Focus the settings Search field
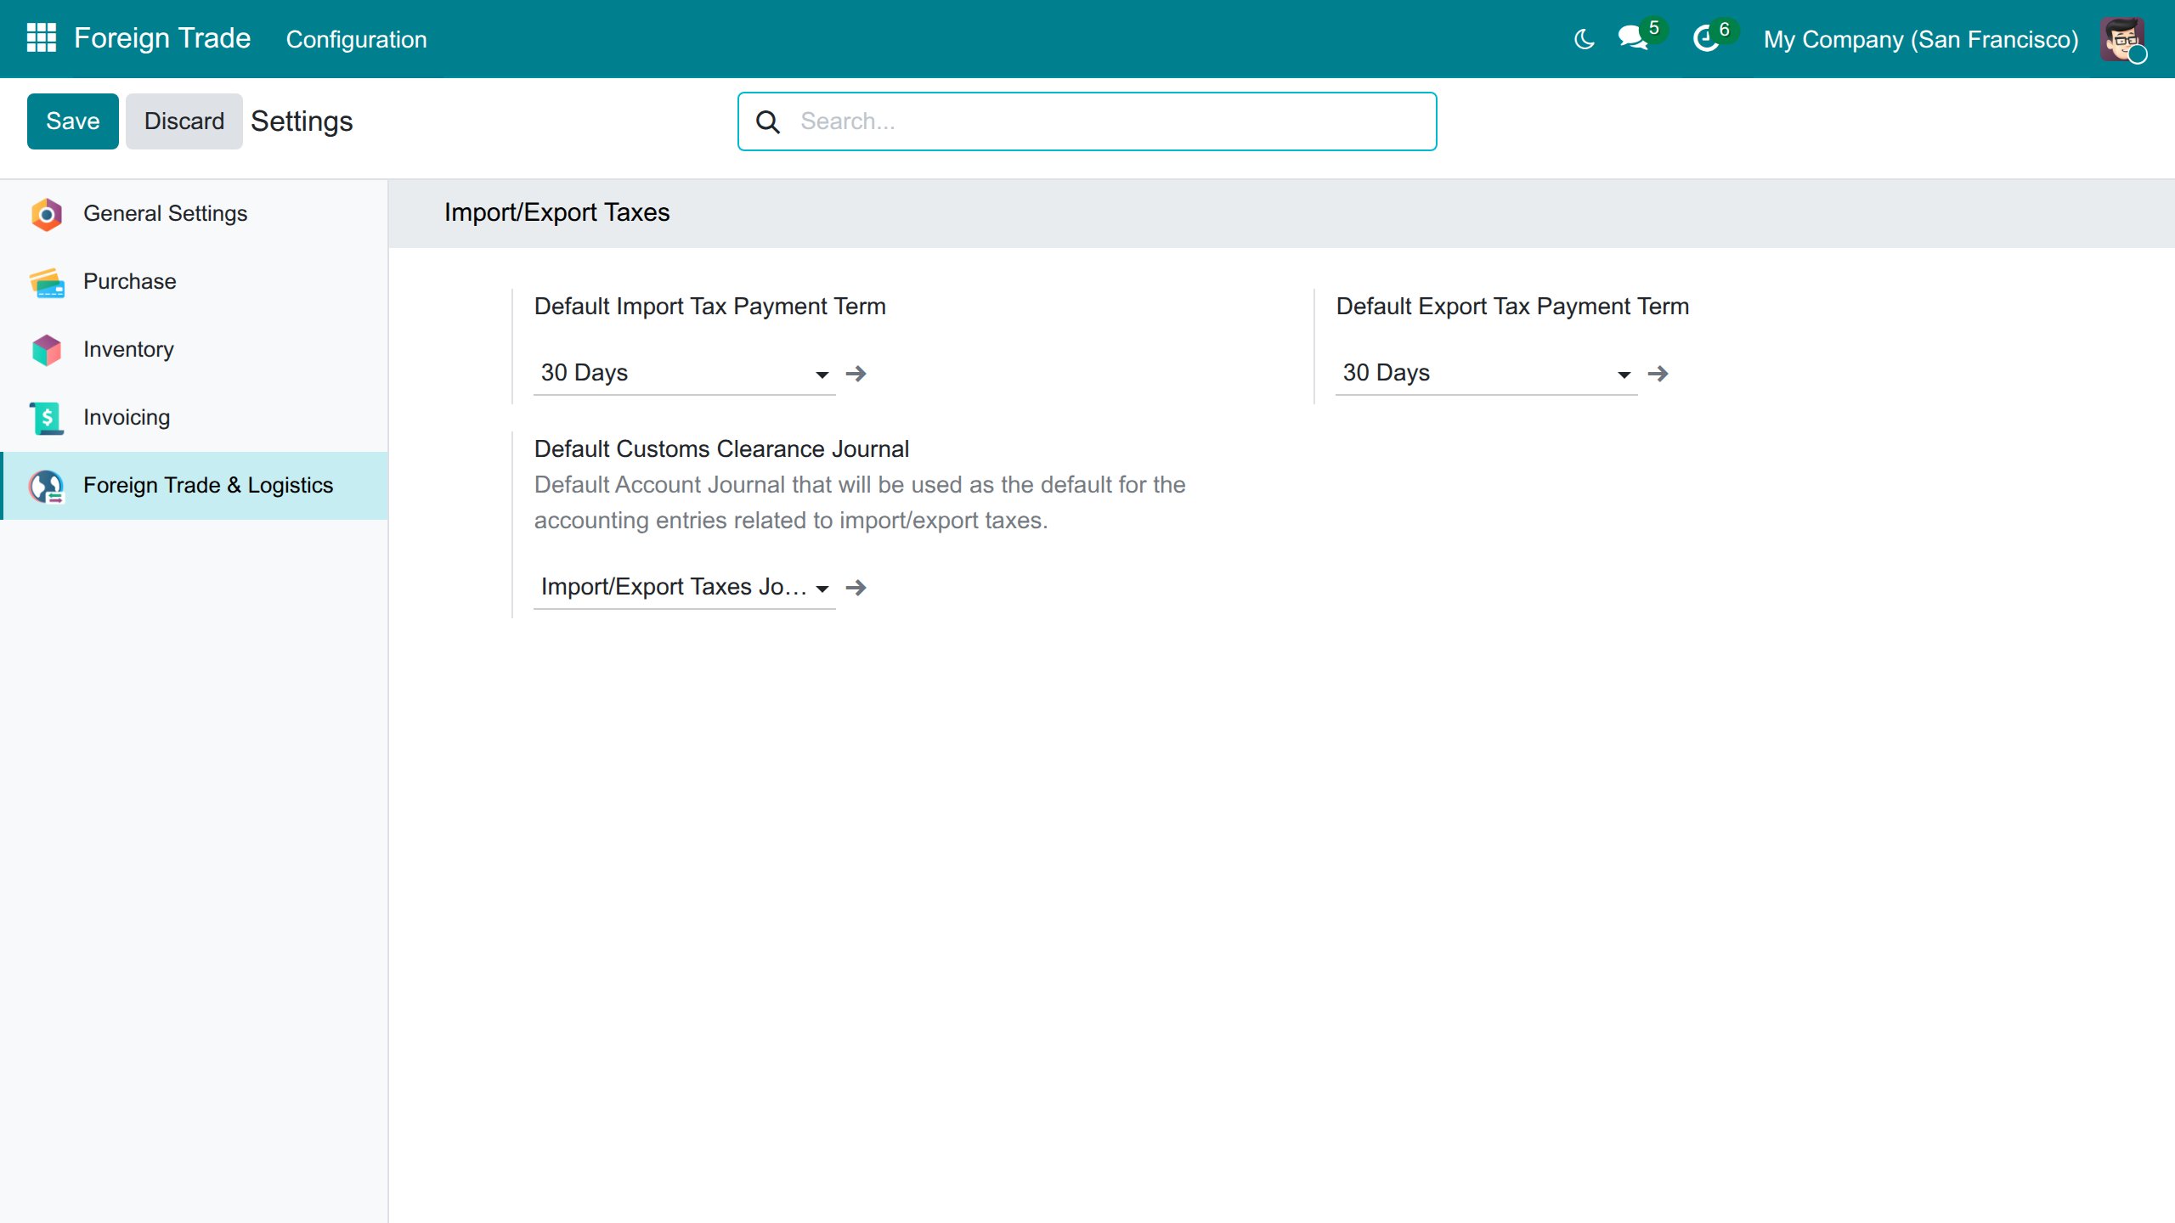Screen dimensions: 2175x1223 (x=1087, y=121)
